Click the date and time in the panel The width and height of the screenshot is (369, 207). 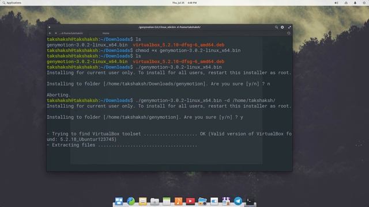[184, 3]
